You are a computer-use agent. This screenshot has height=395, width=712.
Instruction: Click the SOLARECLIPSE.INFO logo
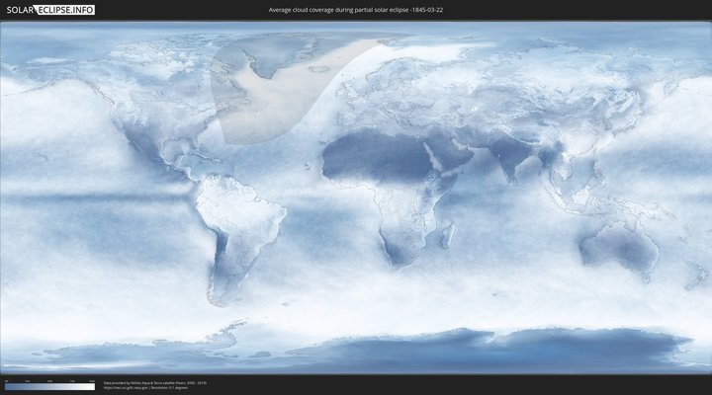(x=49, y=9)
